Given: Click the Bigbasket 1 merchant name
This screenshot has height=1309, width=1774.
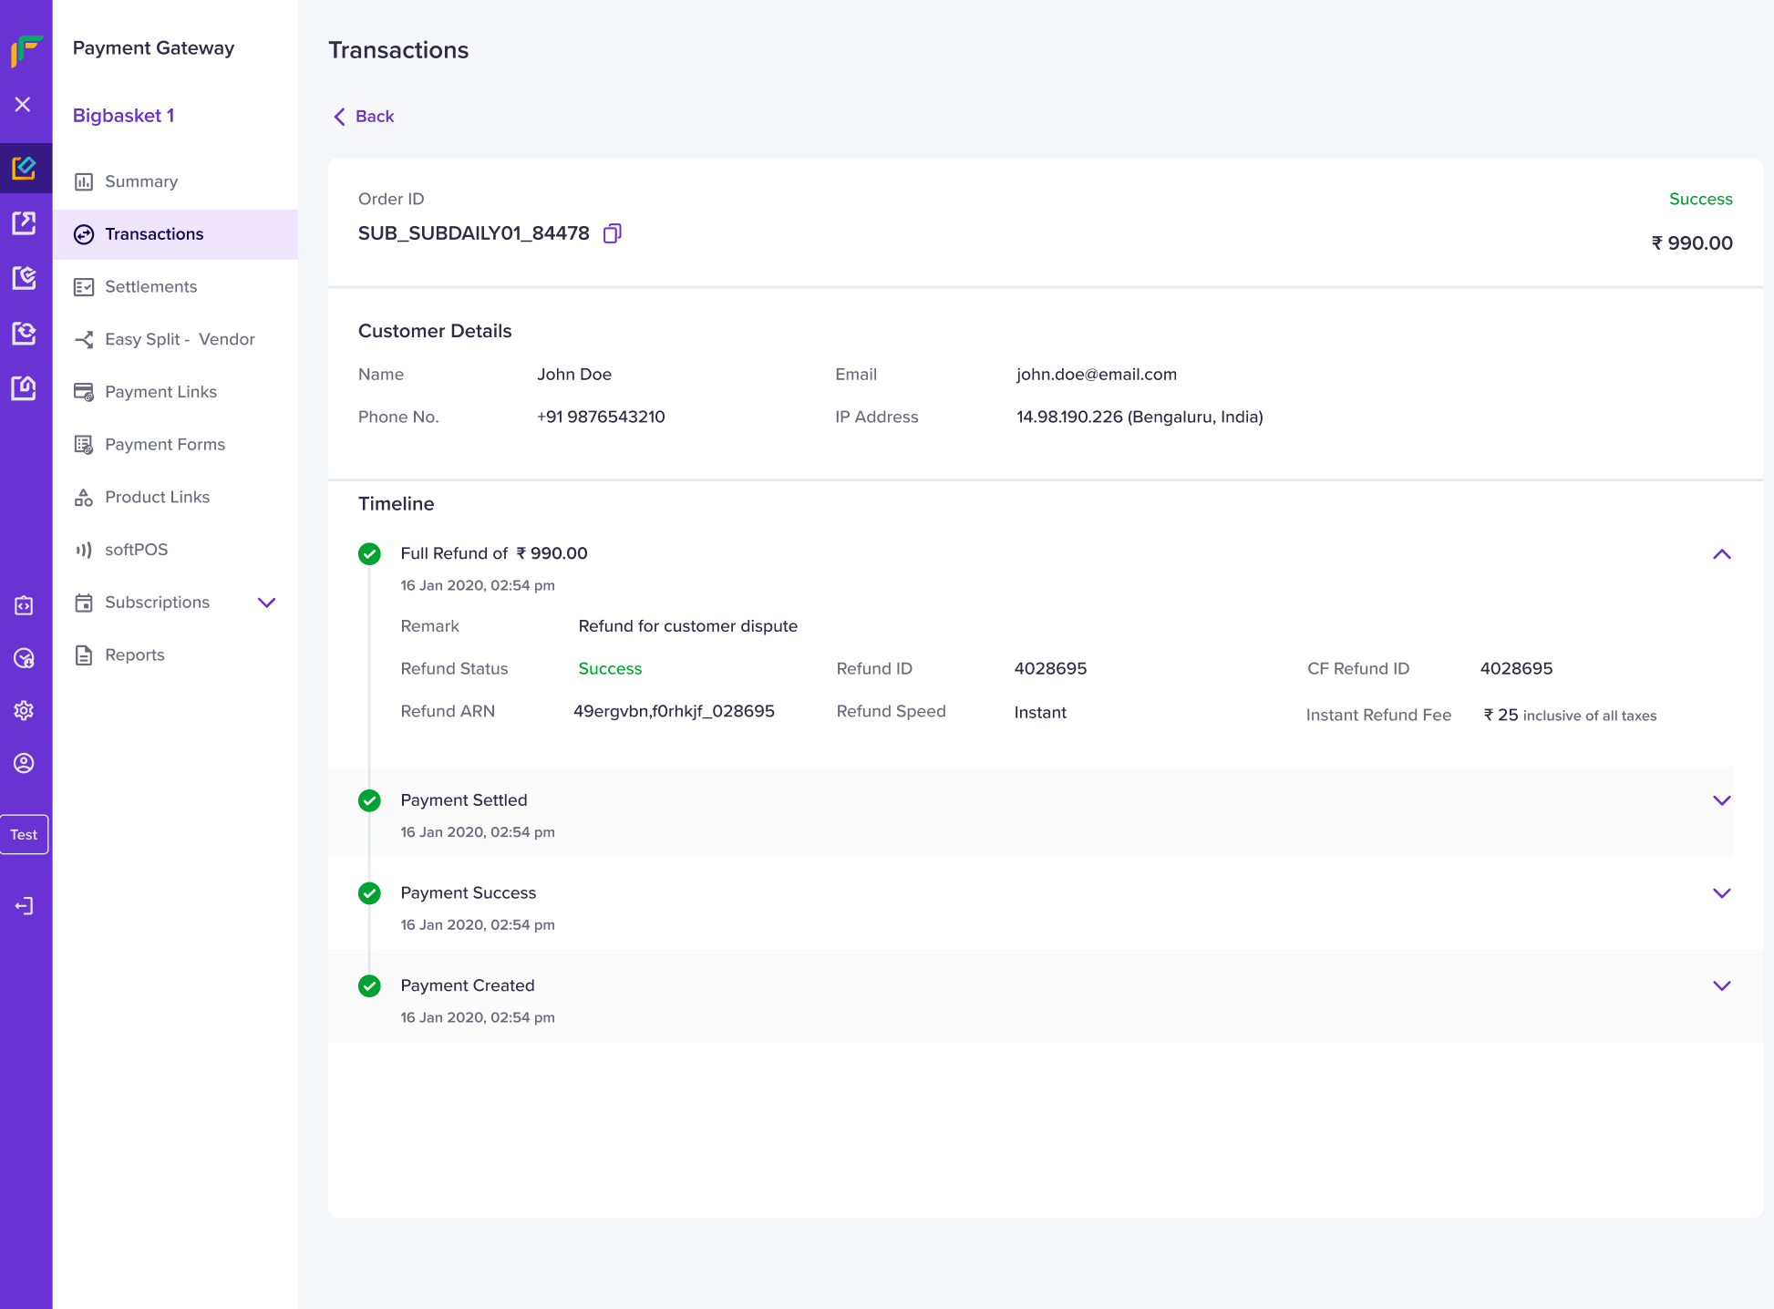Looking at the screenshot, I should [x=124, y=116].
